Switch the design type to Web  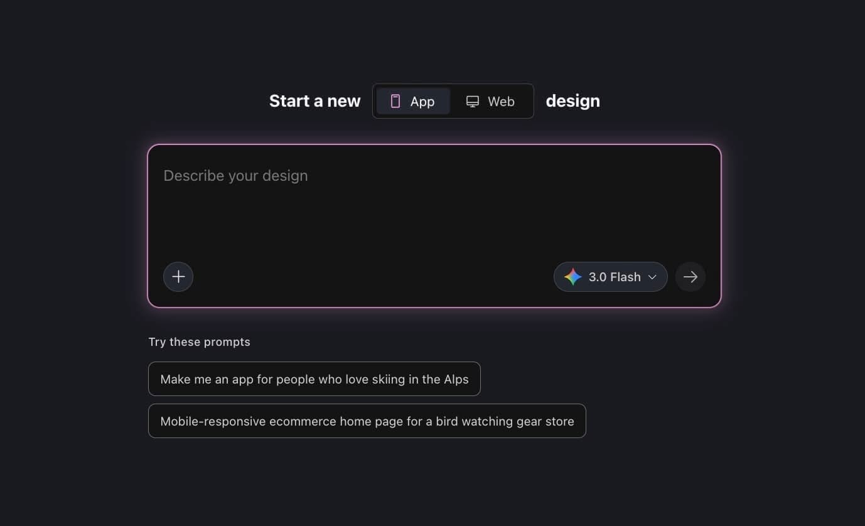click(491, 101)
